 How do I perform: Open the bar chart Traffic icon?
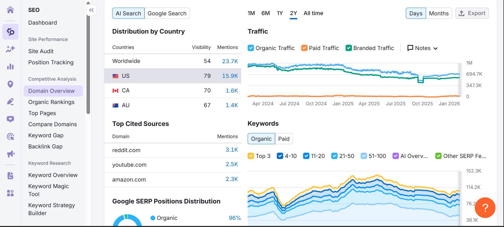point(10,66)
